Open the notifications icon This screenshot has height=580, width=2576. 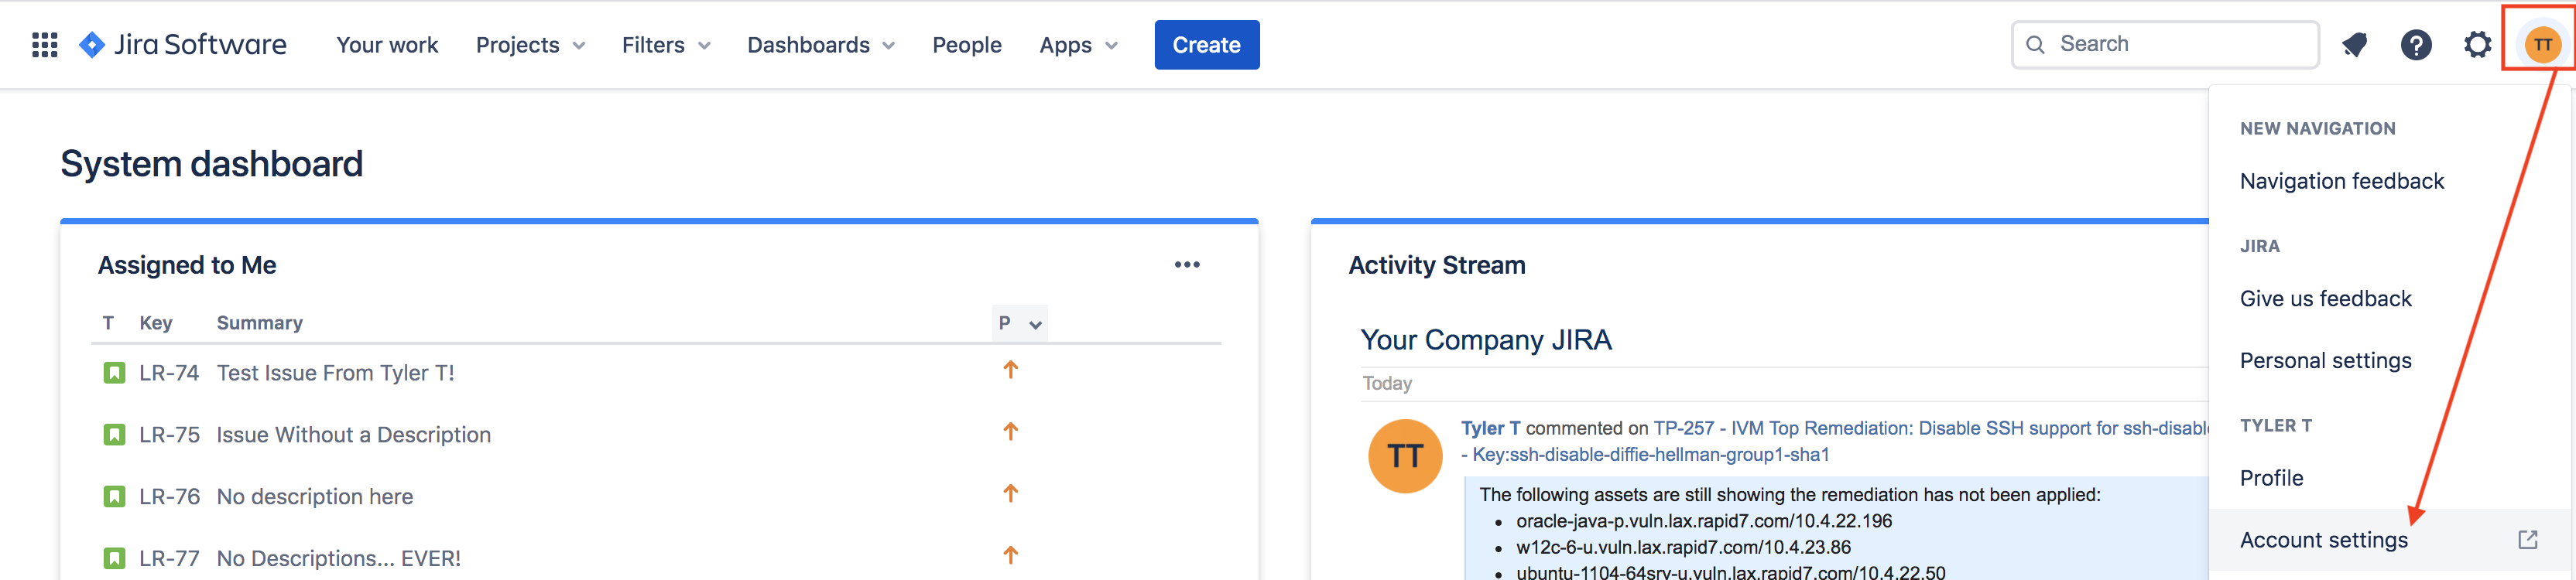click(2354, 45)
